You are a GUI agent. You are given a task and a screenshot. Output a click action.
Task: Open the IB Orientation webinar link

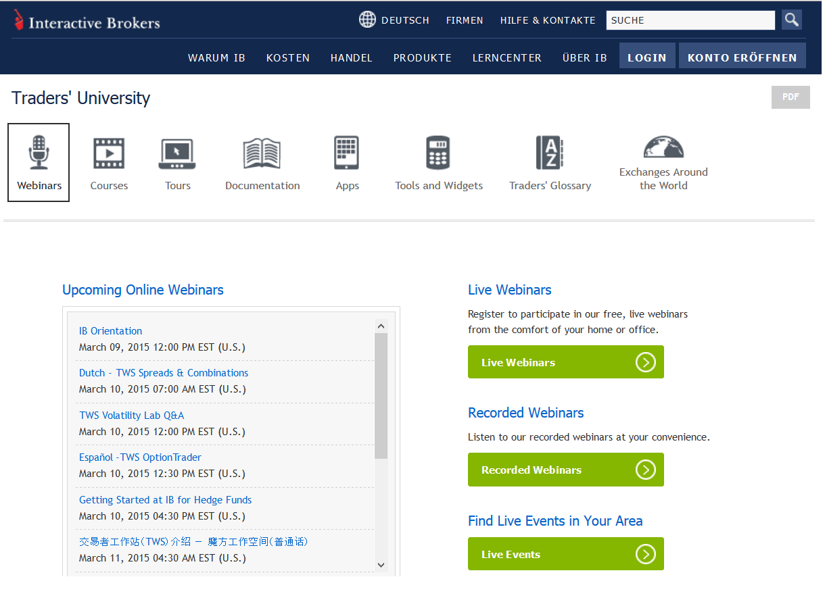point(111,331)
